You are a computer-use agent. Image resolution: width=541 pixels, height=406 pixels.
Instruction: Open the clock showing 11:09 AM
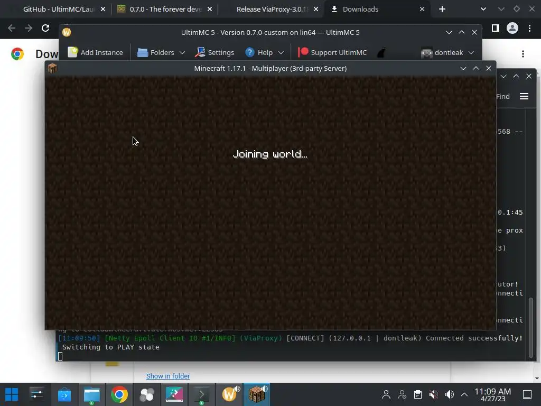(493, 394)
